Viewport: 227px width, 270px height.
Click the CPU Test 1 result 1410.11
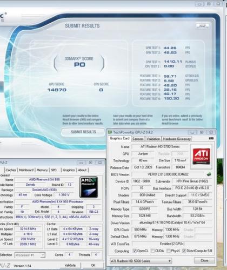click(173, 62)
